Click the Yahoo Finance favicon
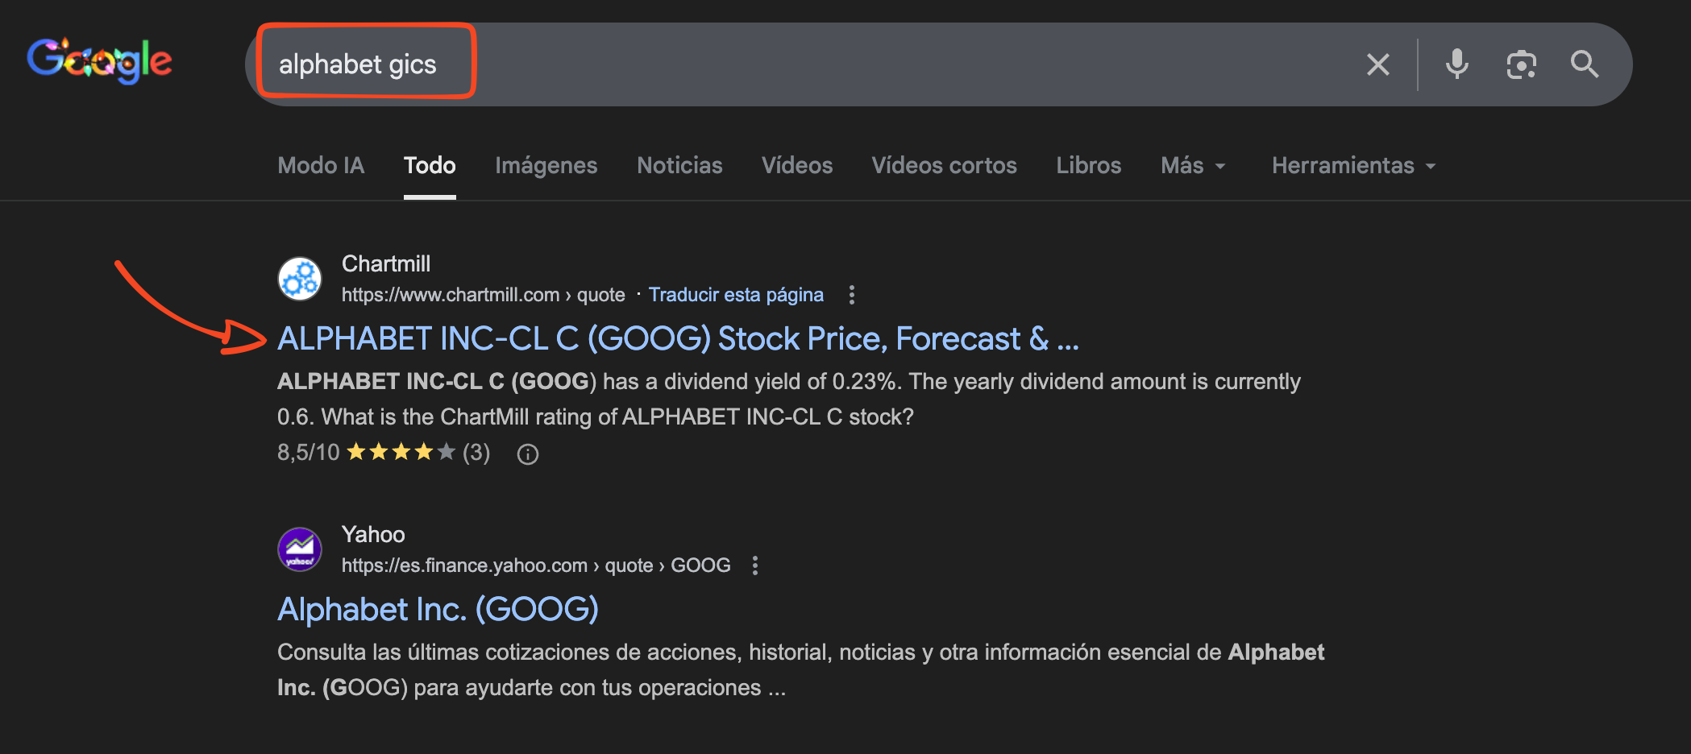1691x754 pixels. [x=300, y=549]
